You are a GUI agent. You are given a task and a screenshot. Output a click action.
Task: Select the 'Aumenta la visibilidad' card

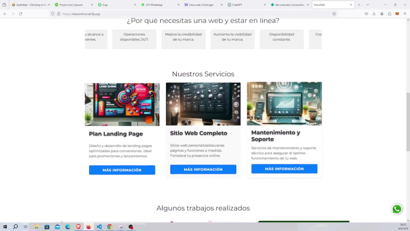pos(232,39)
